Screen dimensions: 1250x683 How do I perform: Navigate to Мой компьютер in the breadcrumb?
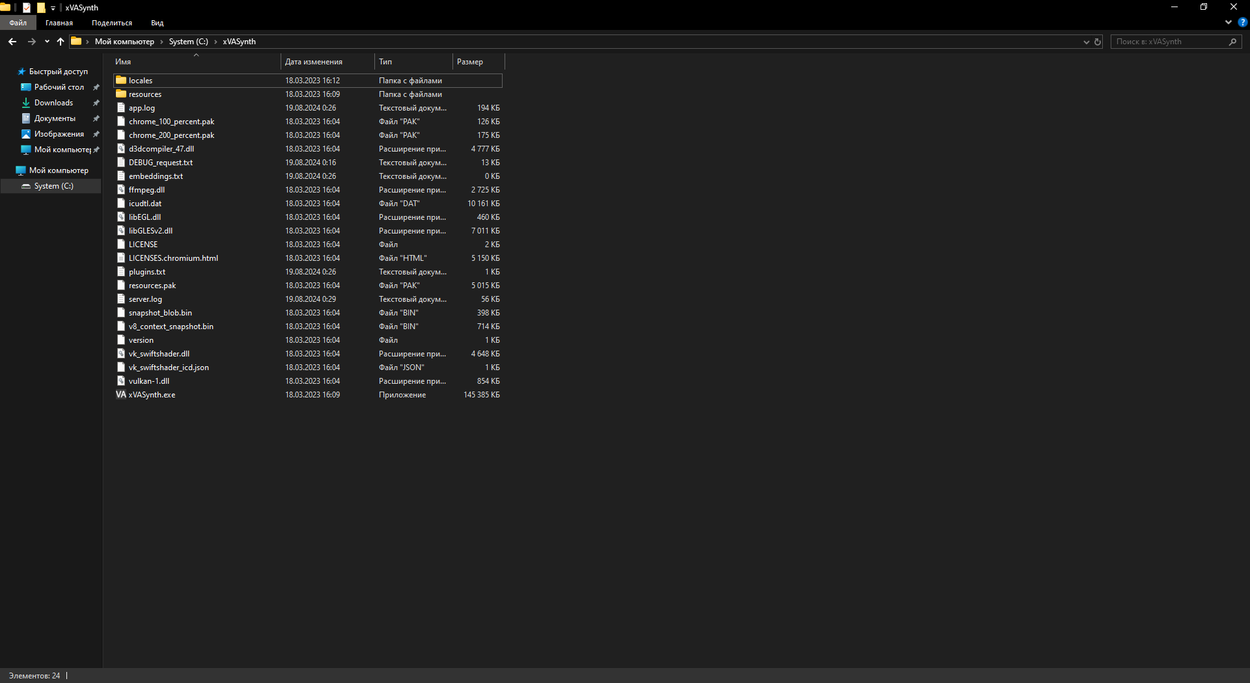pos(124,42)
